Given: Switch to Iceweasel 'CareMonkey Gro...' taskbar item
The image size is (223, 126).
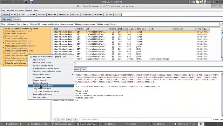Looking at the screenshot, I should point(62,124).
